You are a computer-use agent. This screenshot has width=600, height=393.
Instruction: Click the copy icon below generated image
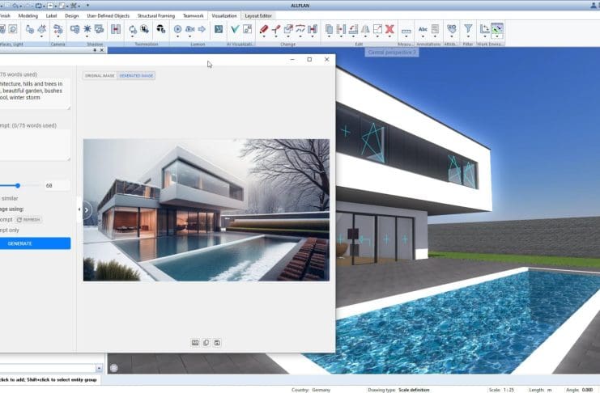pos(206,343)
